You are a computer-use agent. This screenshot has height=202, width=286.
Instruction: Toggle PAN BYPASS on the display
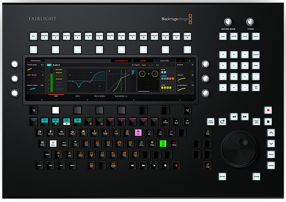pyautogui.click(x=35, y=61)
